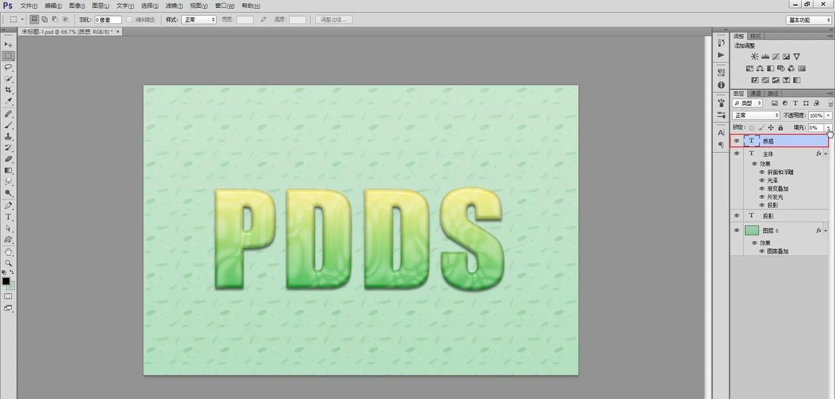This screenshot has height=399, width=835.
Task: Add a Vibrance adjustment triangle icon
Action: point(797,57)
